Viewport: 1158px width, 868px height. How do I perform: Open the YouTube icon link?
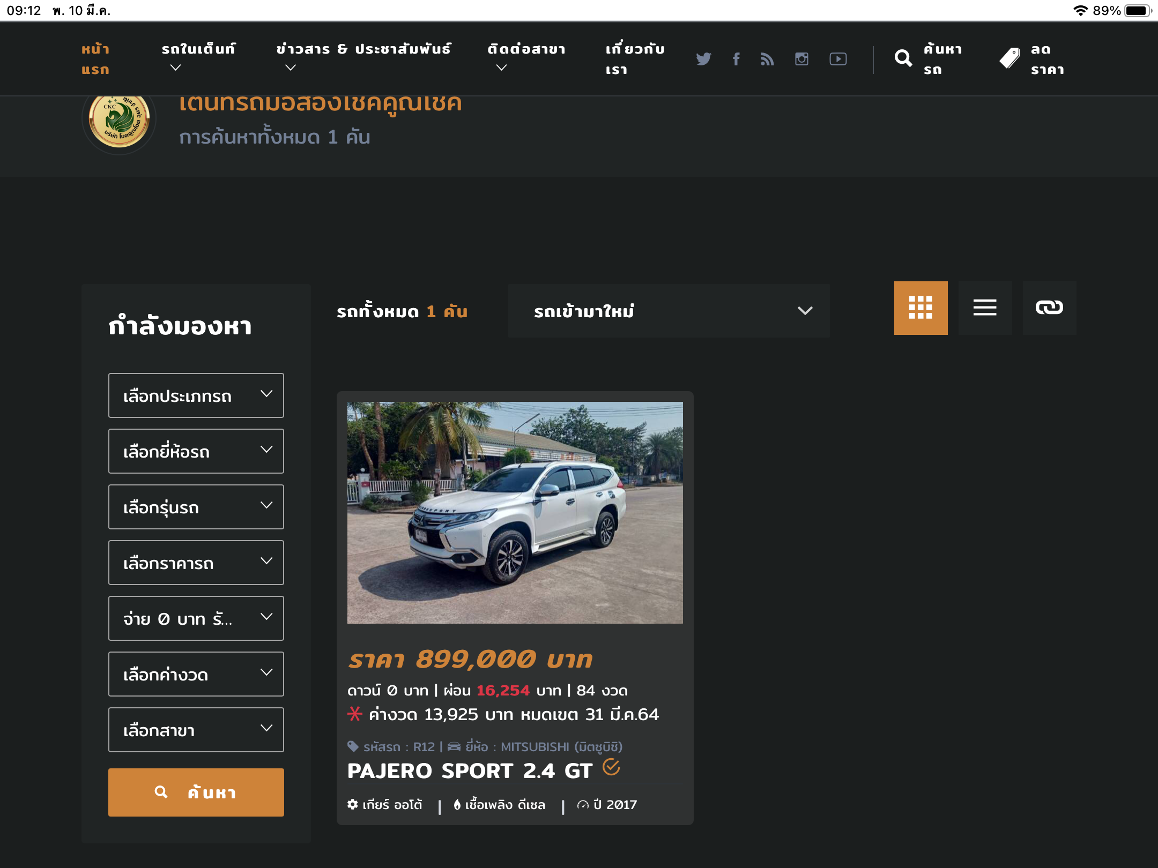(x=838, y=59)
